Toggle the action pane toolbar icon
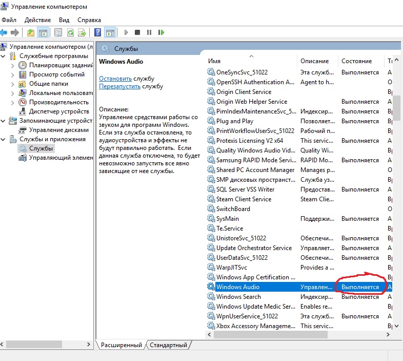 110,32
